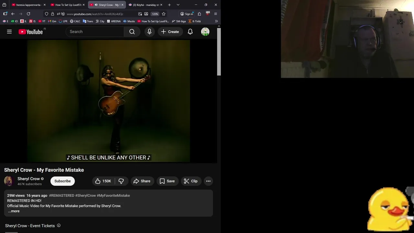
Task: Reset the 120% zoom level indicator
Action: click(155, 14)
